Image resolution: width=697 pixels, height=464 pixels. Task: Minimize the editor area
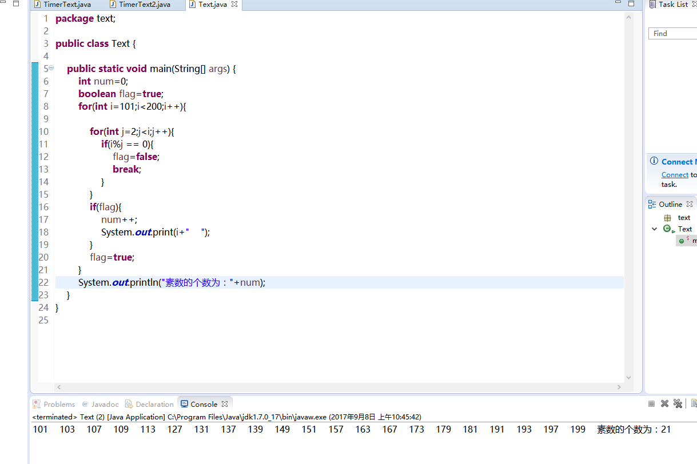(x=618, y=3)
